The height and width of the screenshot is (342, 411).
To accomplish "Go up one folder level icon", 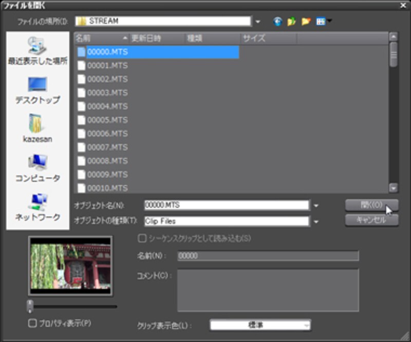I will (x=292, y=22).
